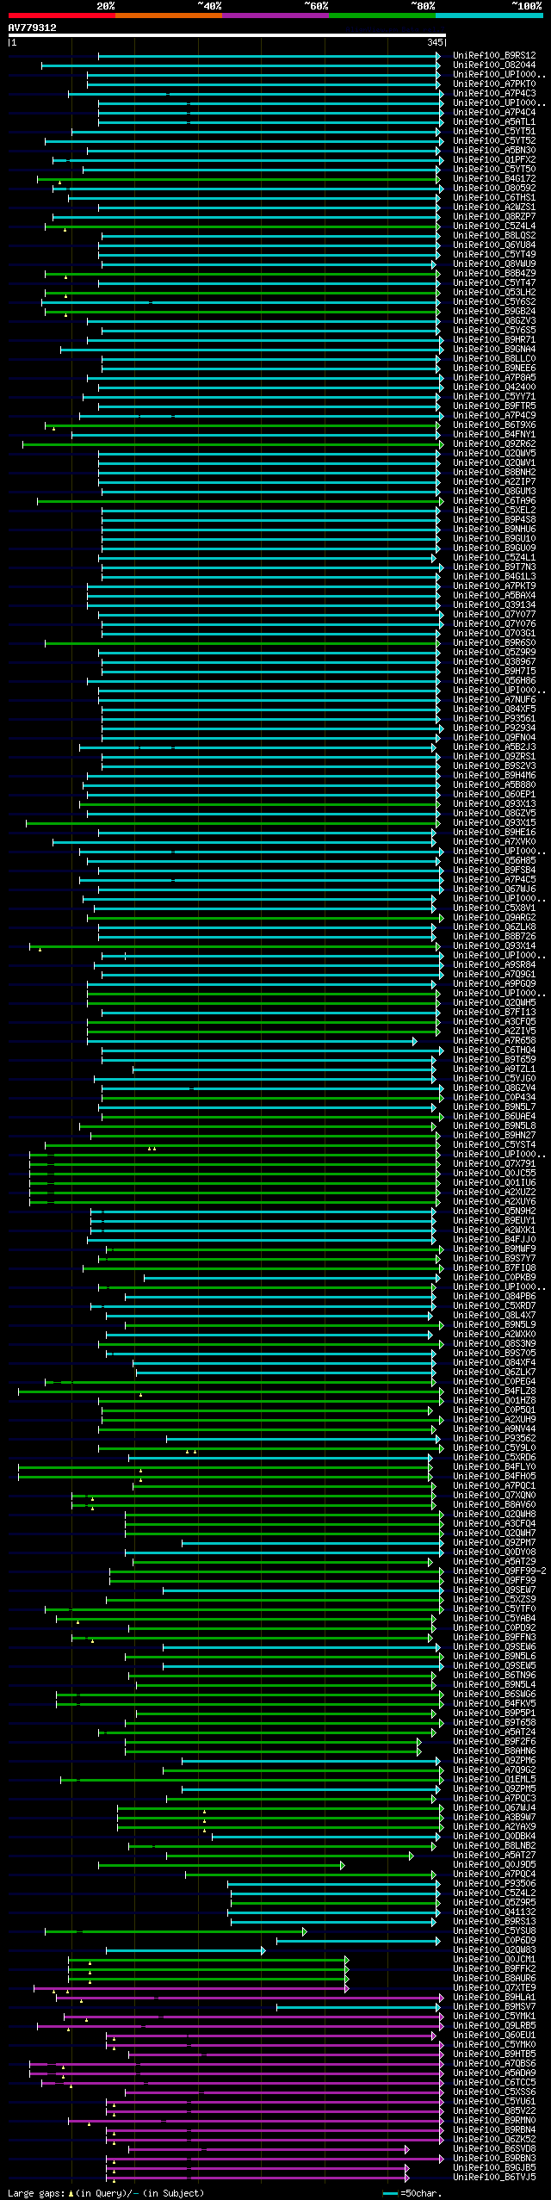Open hit UniRef100_Q6YU84
The image size is (551, 2200).
[494, 245]
